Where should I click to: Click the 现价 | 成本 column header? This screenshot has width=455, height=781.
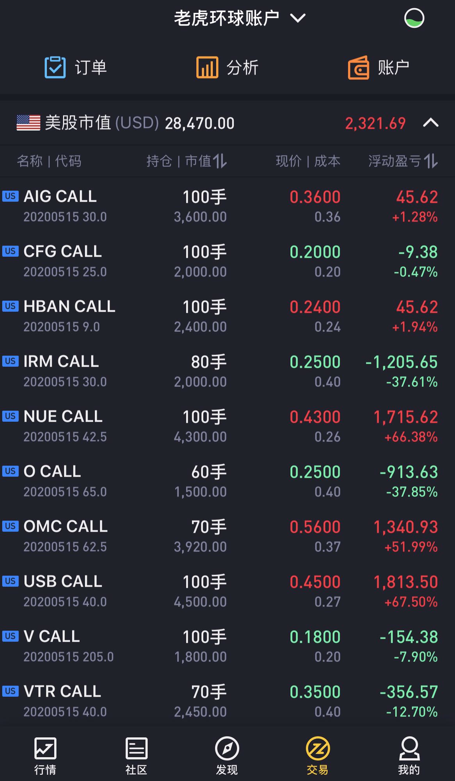pos(308,161)
